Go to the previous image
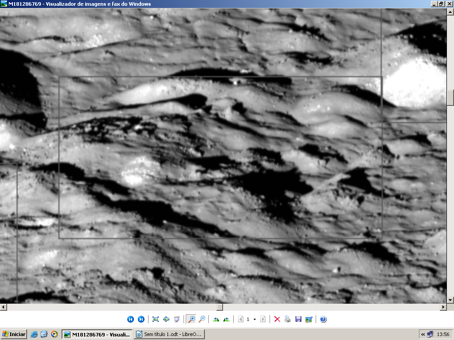This screenshot has width=454, height=340. click(130, 319)
